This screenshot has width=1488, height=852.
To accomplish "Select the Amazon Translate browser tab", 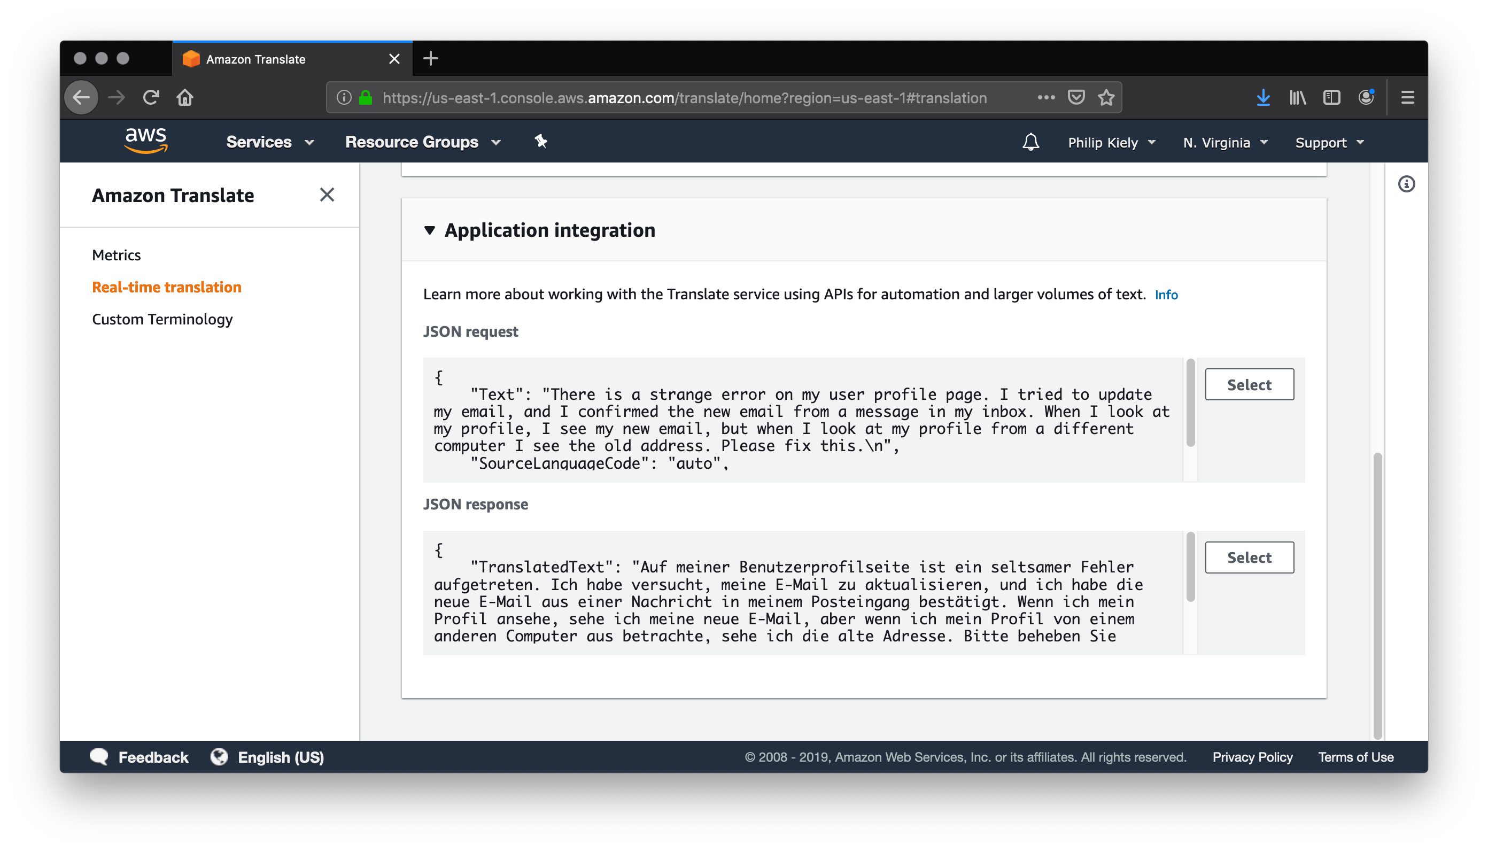I will [x=292, y=59].
